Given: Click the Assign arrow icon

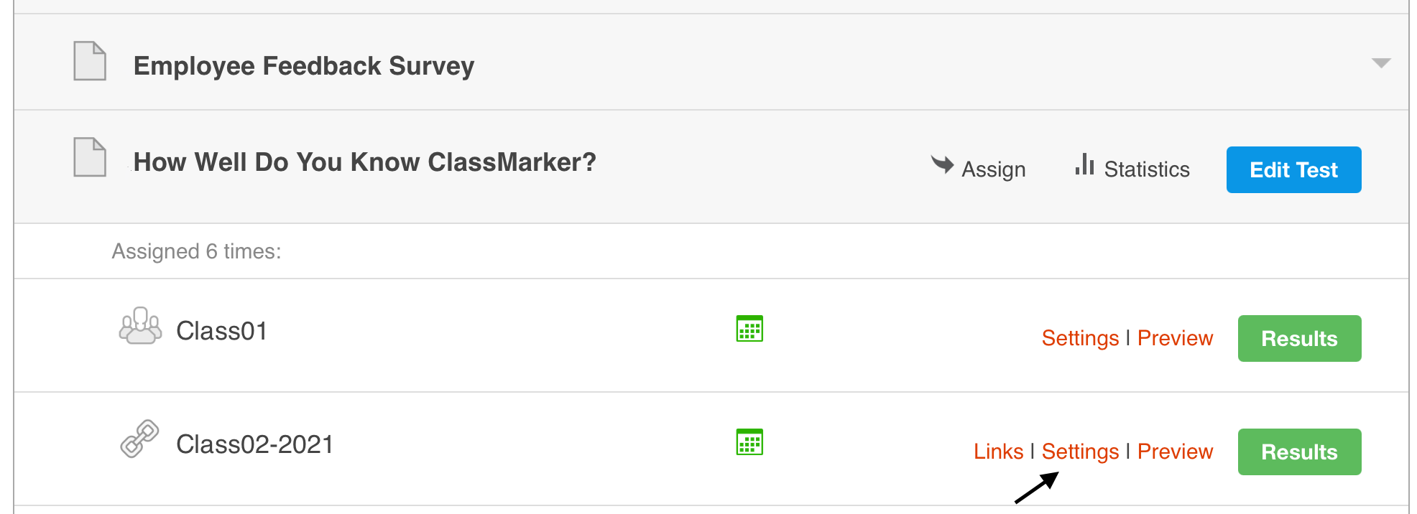Looking at the screenshot, I should click(x=942, y=164).
